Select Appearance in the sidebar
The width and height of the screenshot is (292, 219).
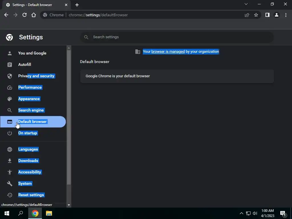[29, 99]
